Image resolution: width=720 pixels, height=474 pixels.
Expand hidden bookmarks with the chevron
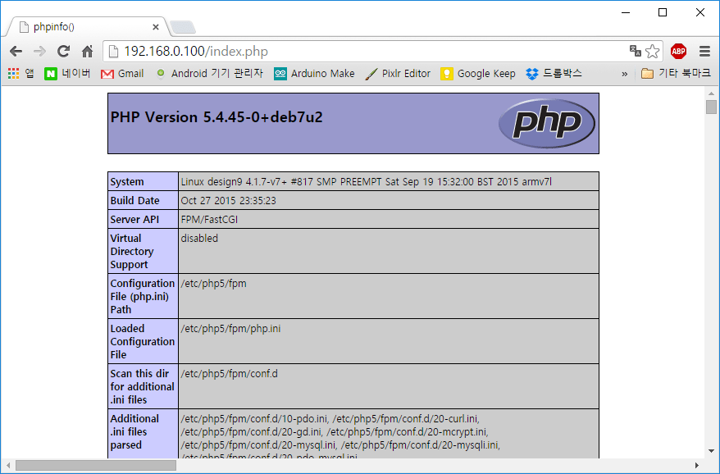pos(625,73)
